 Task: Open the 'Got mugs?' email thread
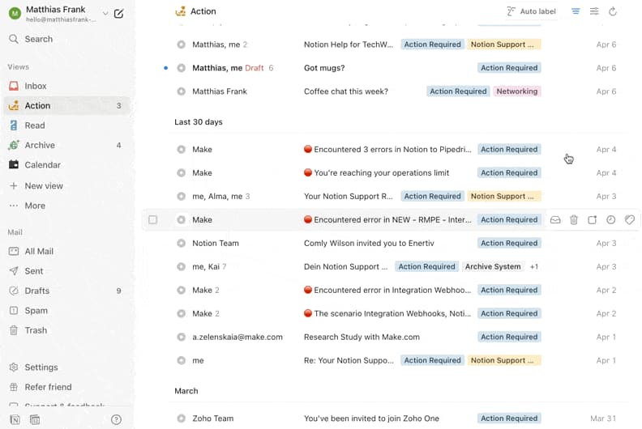point(324,68)
